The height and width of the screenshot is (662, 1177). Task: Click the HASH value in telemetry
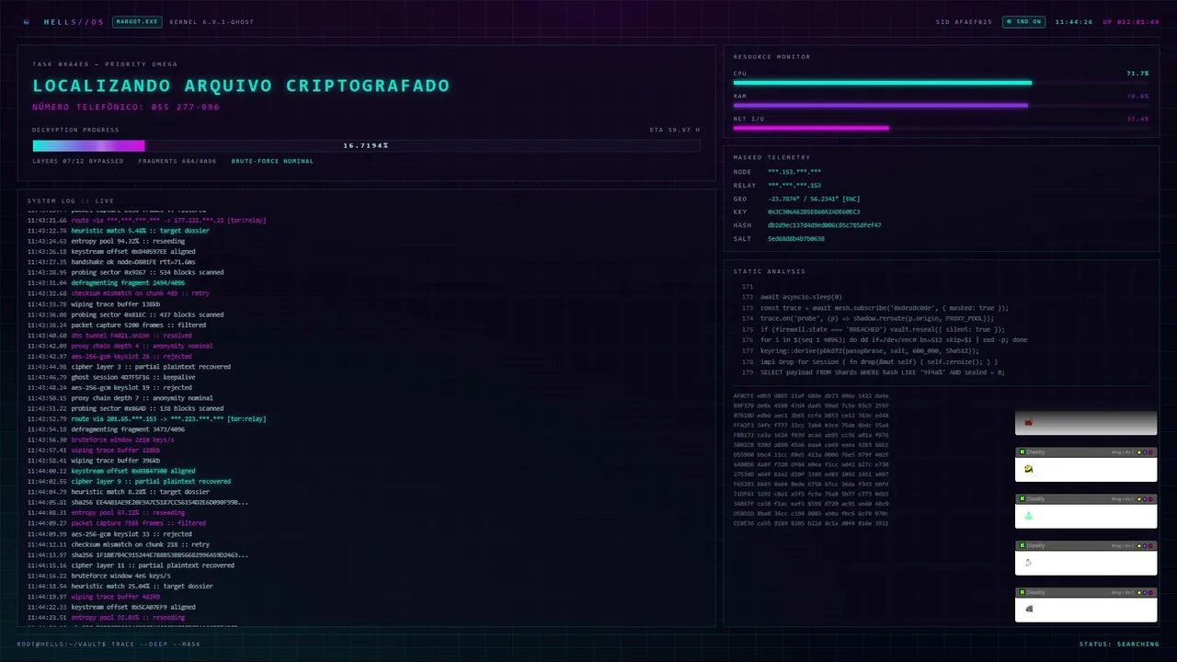click(824, 225)
